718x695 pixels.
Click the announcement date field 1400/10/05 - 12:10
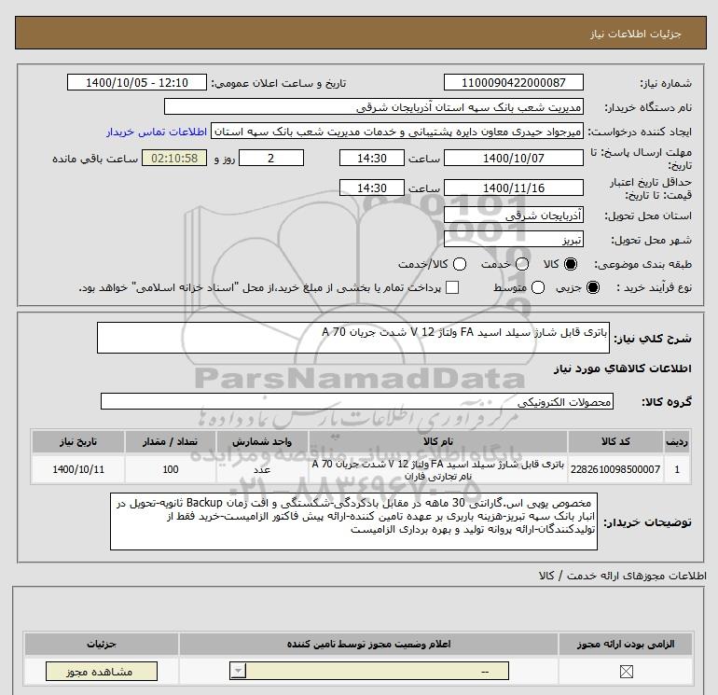tap(136, 82)
